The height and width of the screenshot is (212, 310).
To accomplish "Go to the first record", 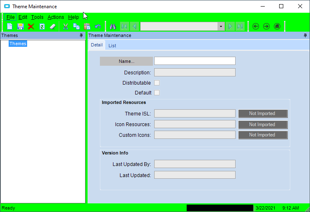I will (x=124, y=26).
